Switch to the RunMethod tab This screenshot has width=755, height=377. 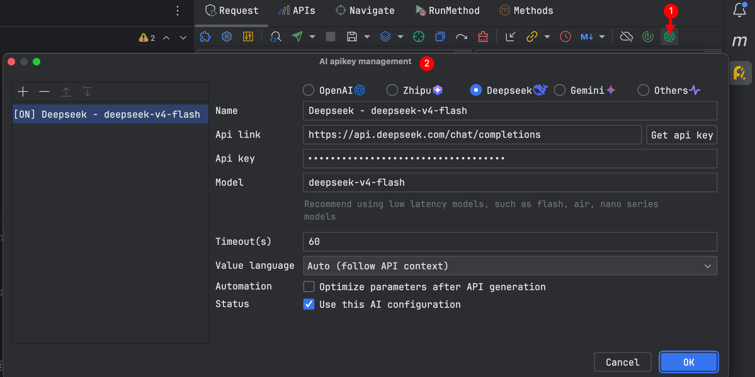(x=447, y=11)
